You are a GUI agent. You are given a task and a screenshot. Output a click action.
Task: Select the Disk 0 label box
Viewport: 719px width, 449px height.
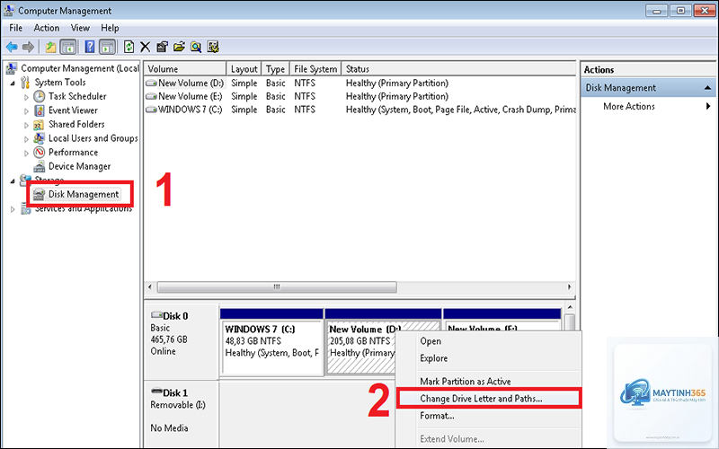point(182,341)
